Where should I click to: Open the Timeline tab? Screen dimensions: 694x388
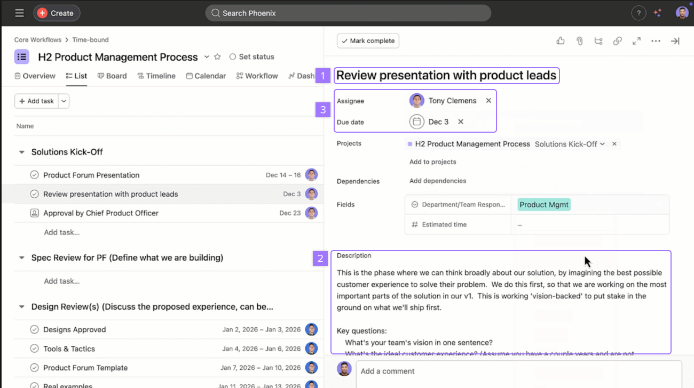(x=156, y=76)
